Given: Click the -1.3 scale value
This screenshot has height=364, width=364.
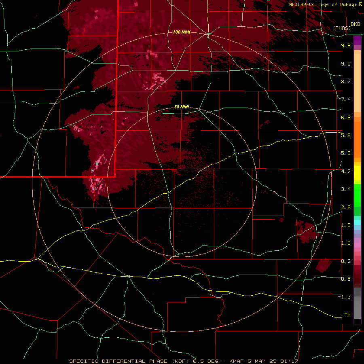Looking at the screenshot, I should tap(344, 297).
